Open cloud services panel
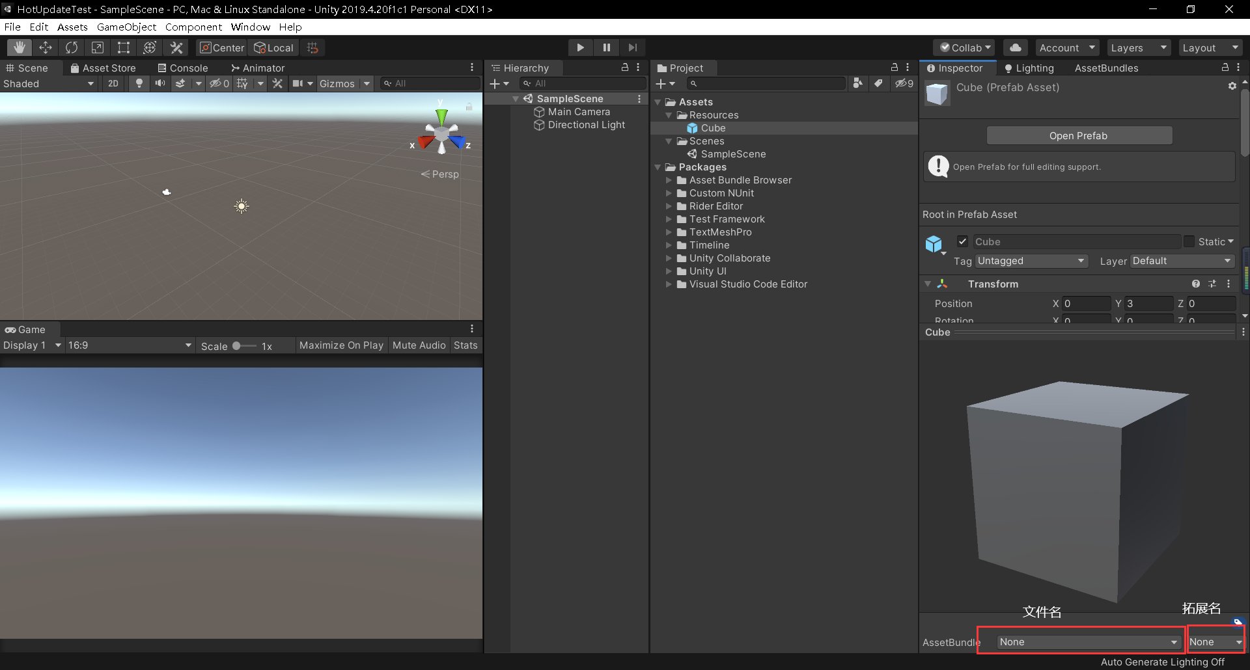The height and width of the screenshot is (670, 1250). (1015, 47)
